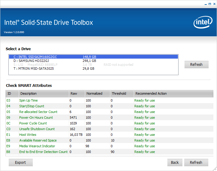Select the S: LSI MegaRAID 8888ELP entry

tap(93, 65)
